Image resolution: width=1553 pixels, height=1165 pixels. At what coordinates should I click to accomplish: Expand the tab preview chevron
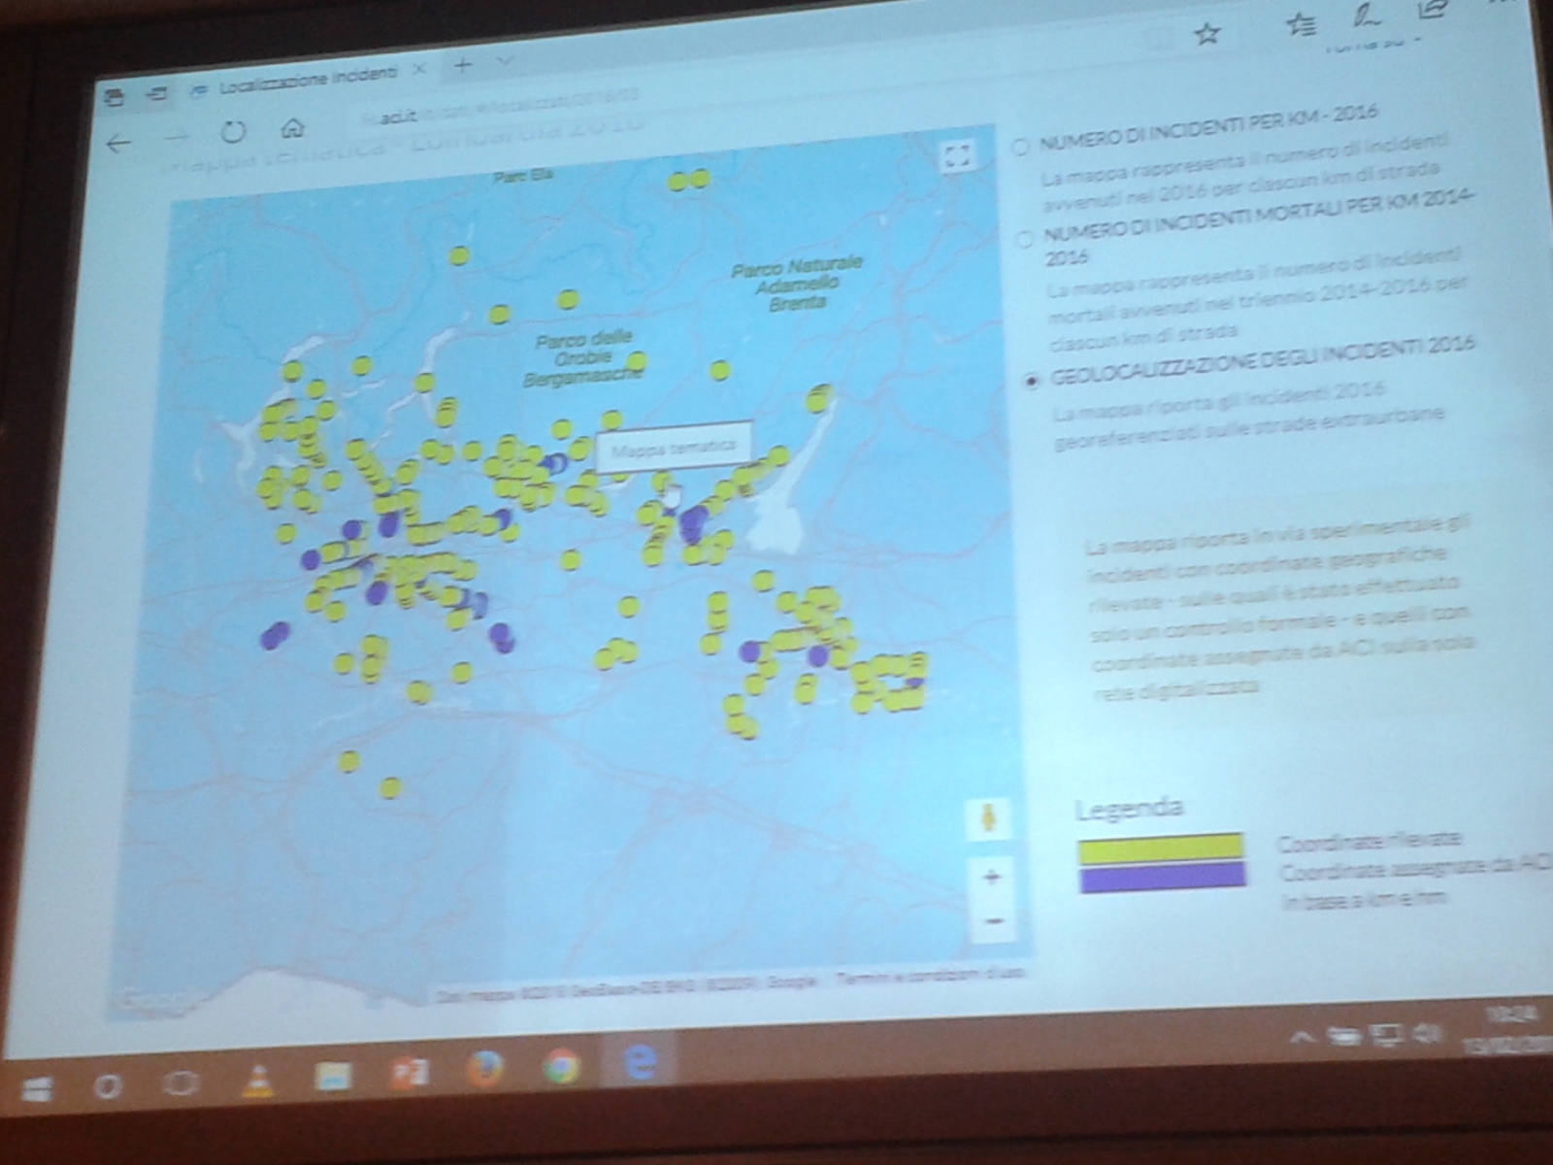(x=504, y=61)
